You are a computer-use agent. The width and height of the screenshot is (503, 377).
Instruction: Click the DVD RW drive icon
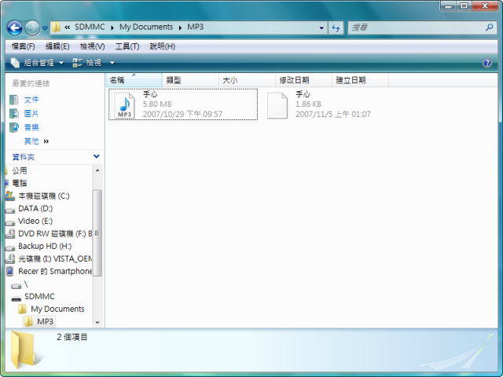(x=10, y=234)
